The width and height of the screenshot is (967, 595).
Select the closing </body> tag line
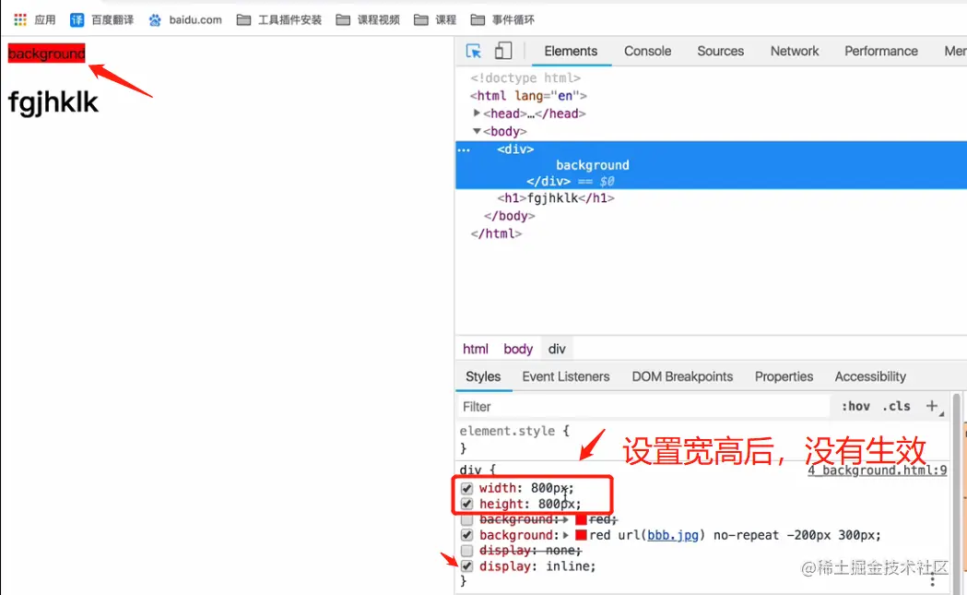[510, 216]
